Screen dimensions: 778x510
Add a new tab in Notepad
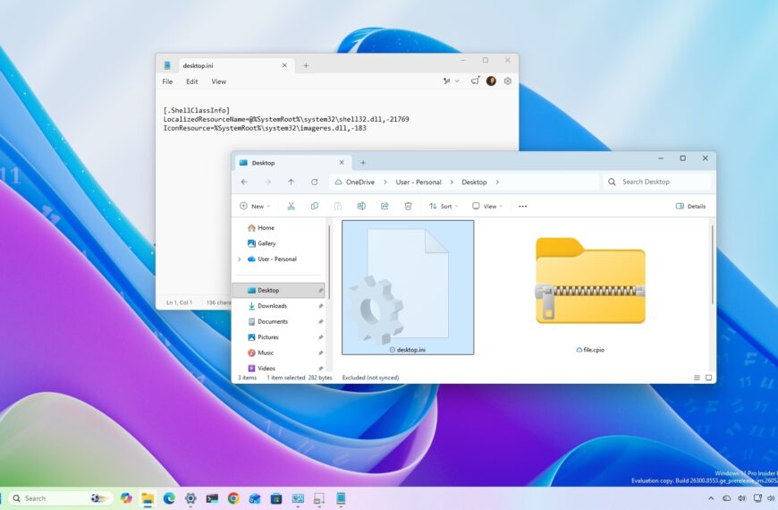point(306,65)
